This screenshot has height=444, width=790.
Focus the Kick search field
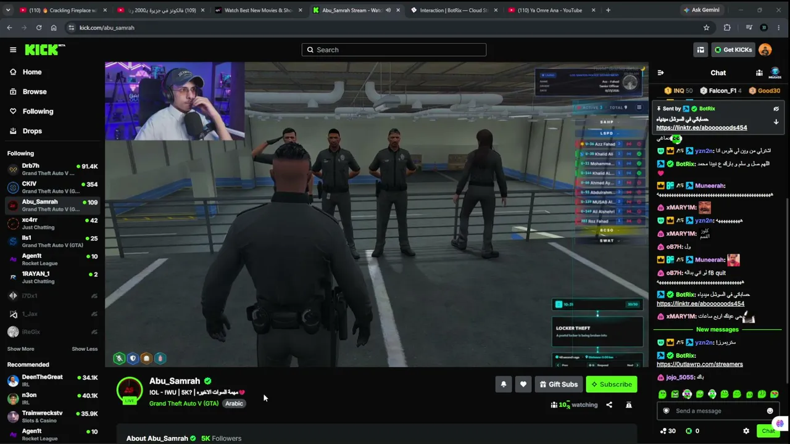click(x=394, y=50)
